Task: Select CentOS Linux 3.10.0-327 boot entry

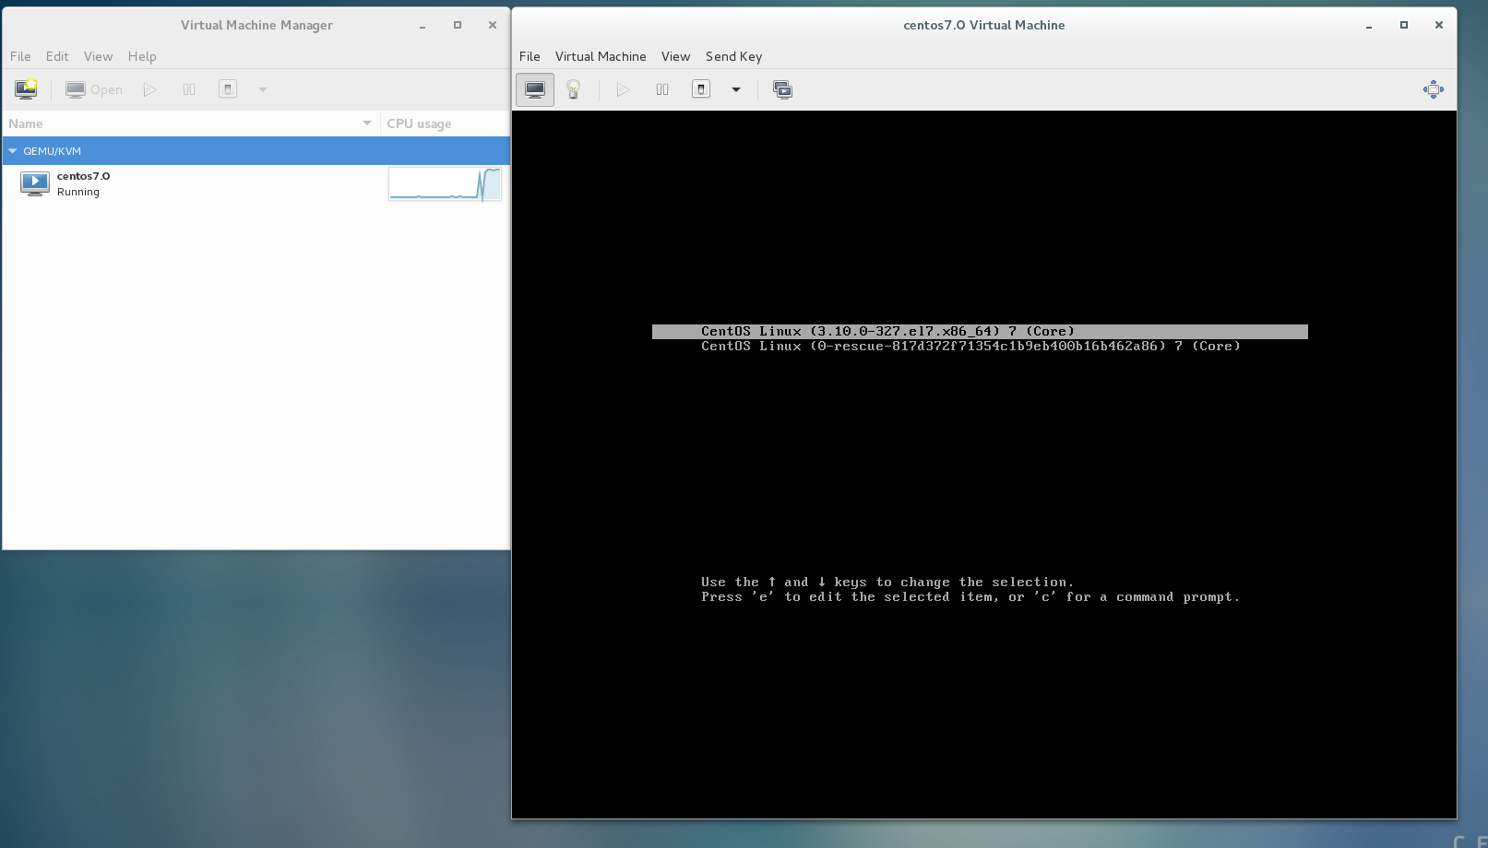Action: [x=980, y=332]
